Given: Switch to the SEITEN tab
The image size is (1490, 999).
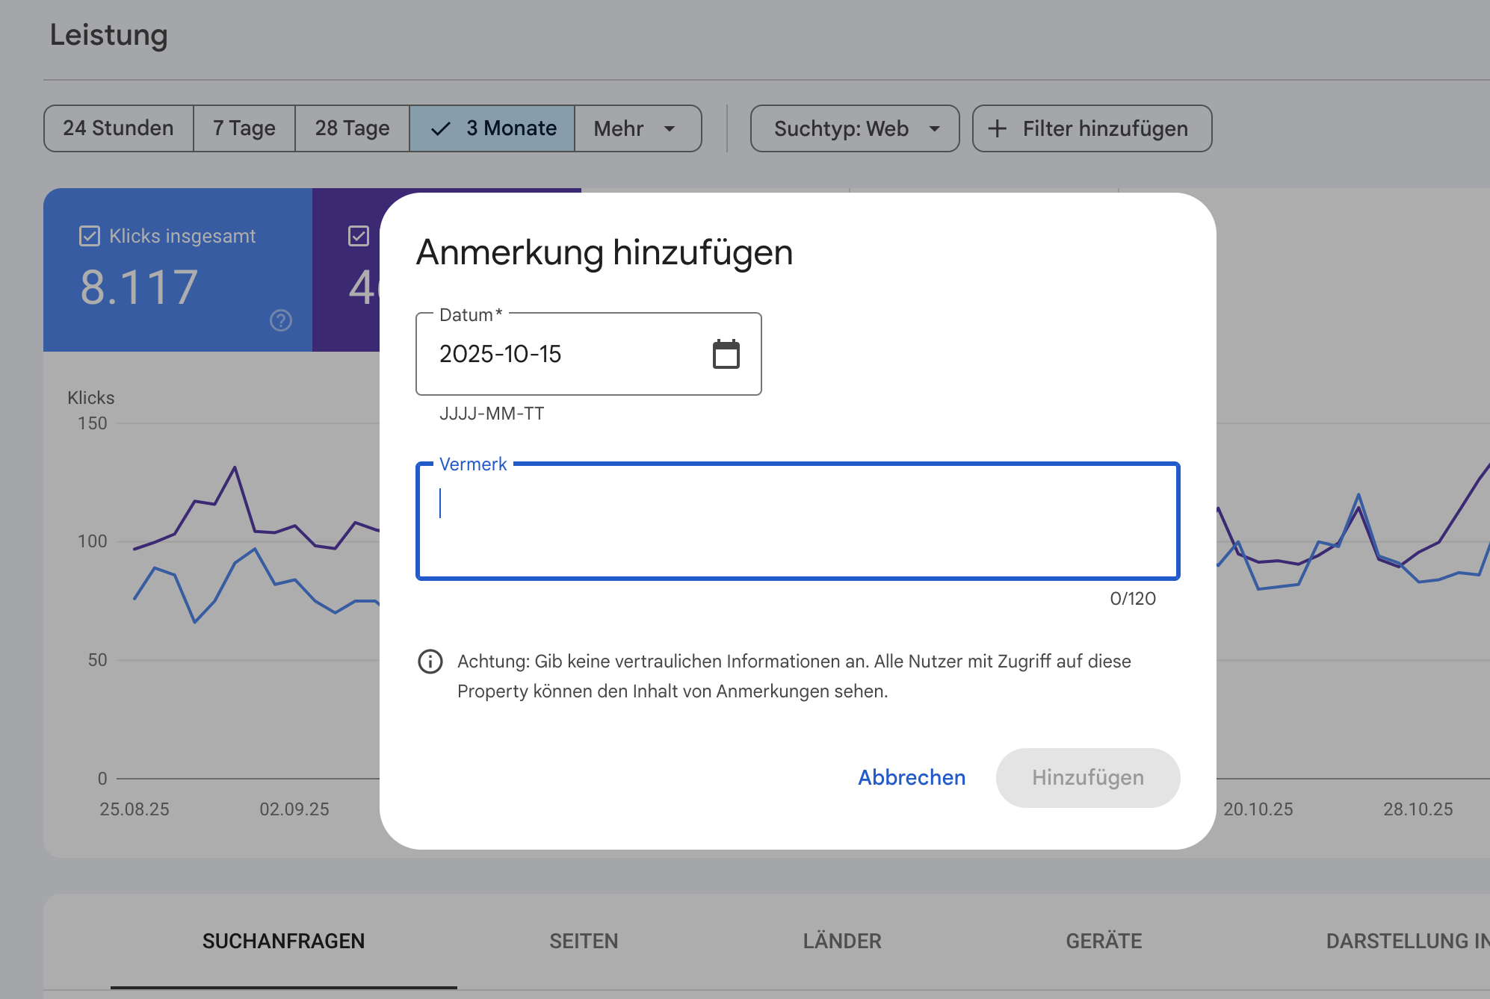Looking at the screenshot, I should (x=584, y=941).
